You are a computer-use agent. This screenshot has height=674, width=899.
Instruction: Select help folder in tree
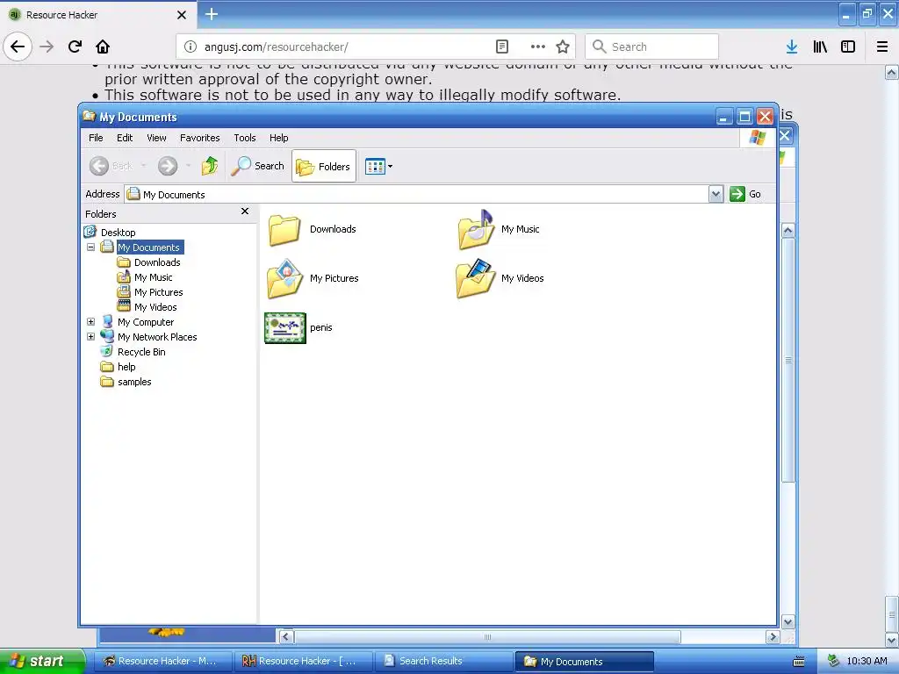click(126, 366)
